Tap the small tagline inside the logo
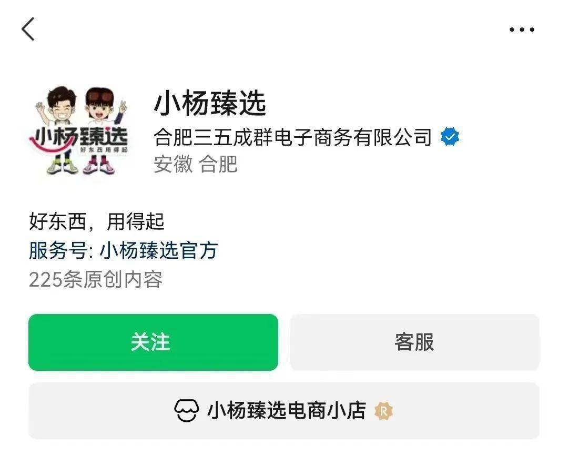568x466 pixels. click(x=103, y=150)
